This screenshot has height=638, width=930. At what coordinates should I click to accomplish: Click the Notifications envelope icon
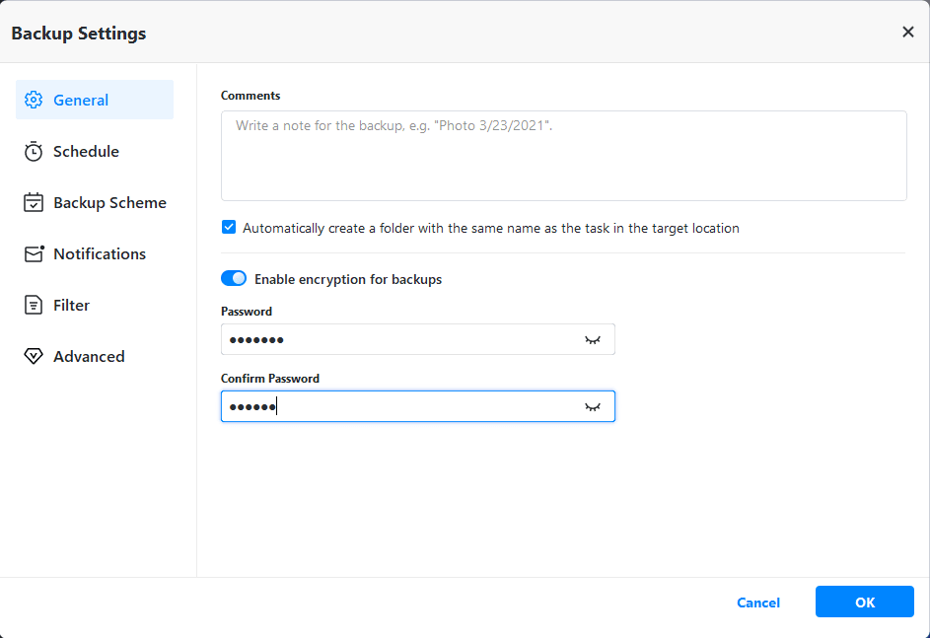(34, 253)
